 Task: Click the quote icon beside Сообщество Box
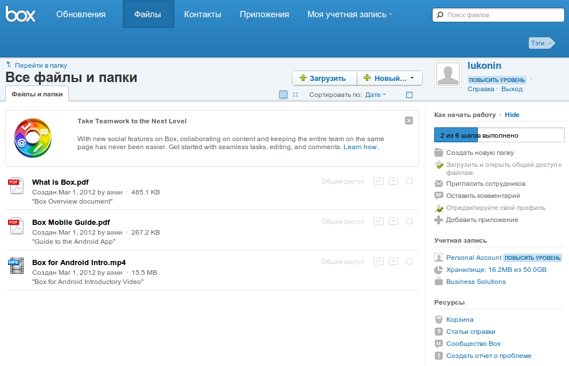(439, 344)
